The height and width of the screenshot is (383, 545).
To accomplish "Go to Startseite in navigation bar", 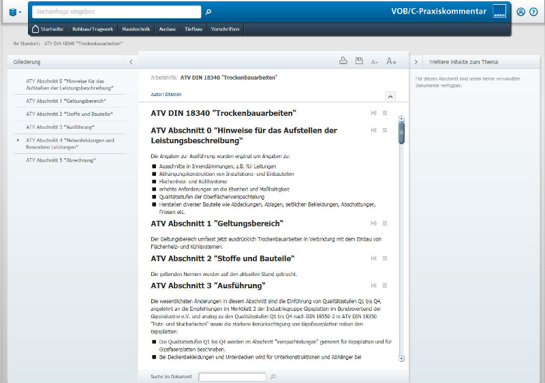I will pos(48,29).
